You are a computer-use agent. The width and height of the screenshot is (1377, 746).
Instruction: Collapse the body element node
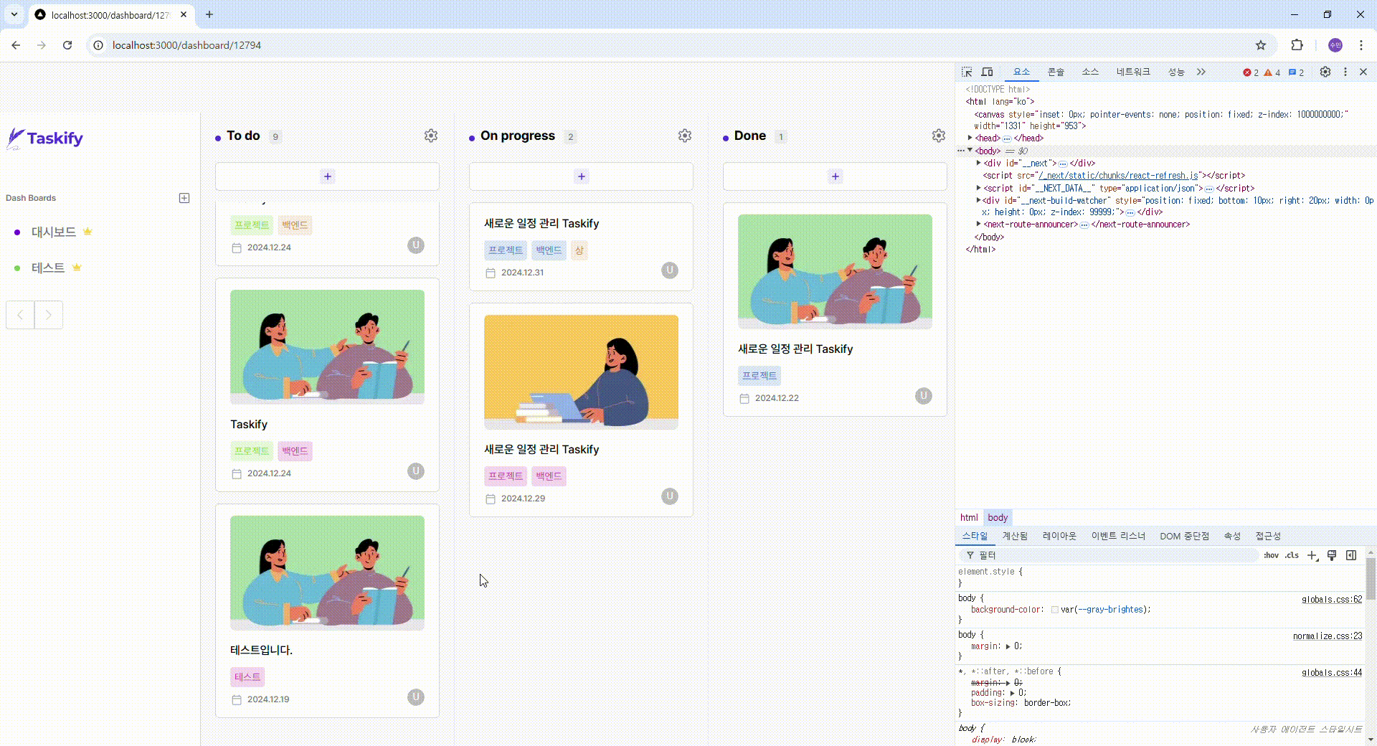(970, 151)
